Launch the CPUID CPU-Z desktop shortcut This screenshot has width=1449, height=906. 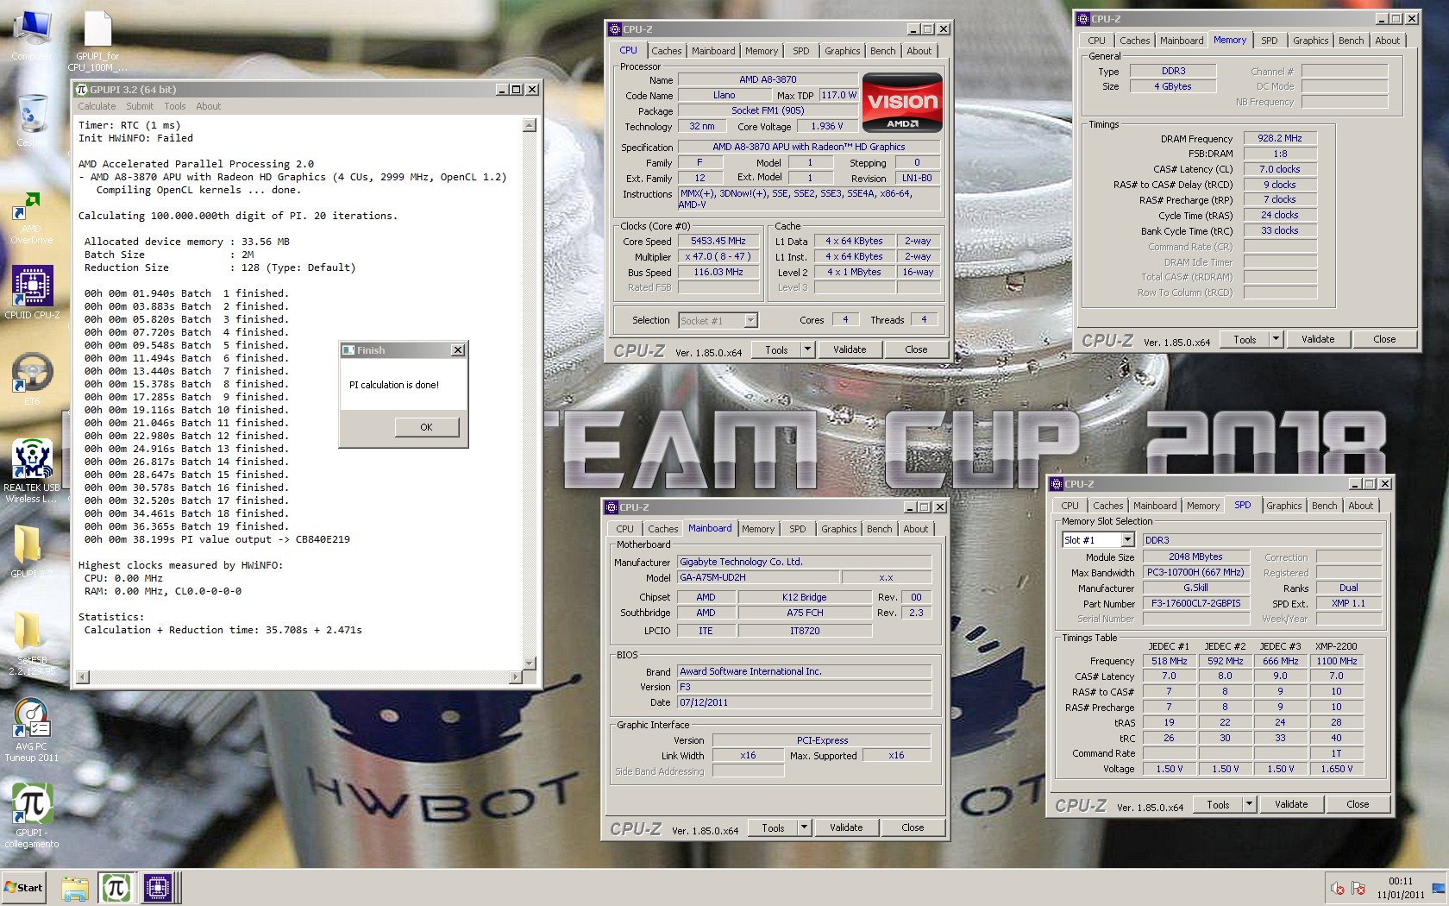pyautogui.click(x=32, y=293)
